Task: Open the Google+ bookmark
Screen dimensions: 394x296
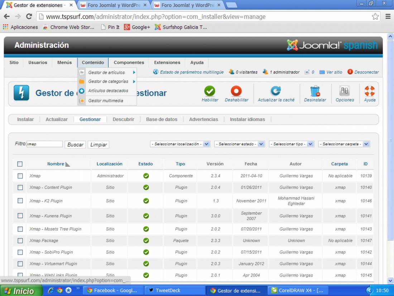Action: tap(137, 27)
